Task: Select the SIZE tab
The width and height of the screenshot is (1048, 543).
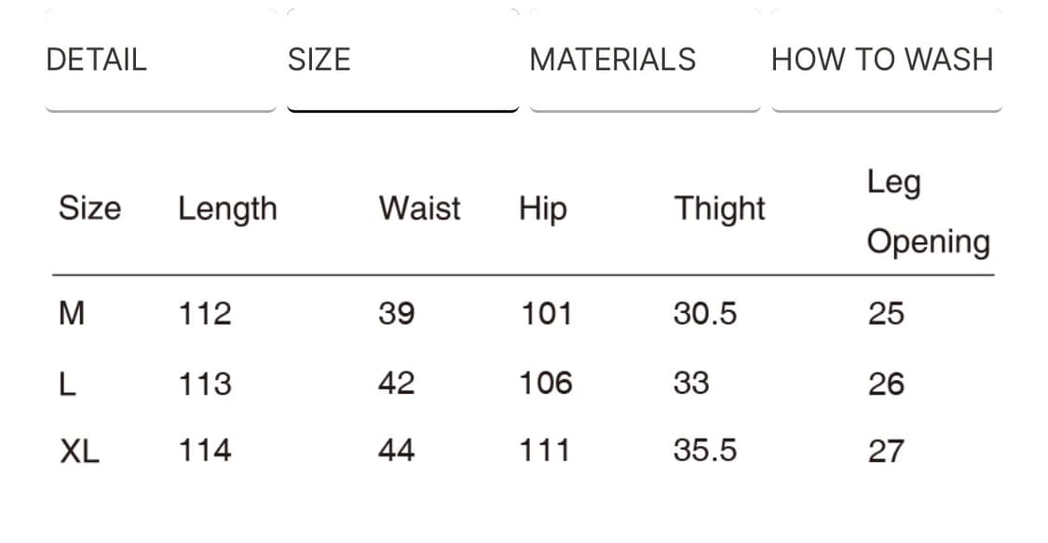Action: [319, 60]
